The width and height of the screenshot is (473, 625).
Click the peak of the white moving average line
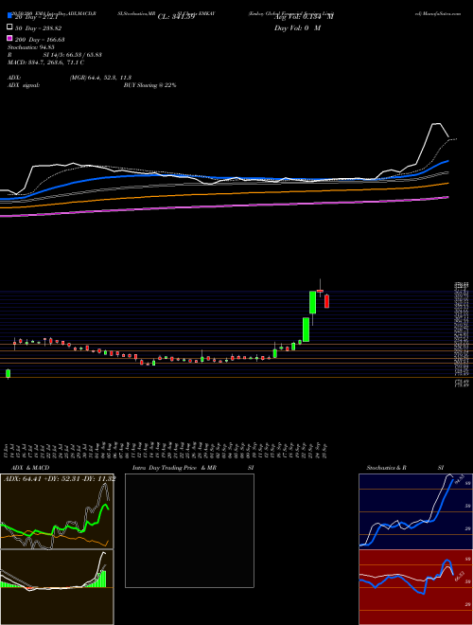[436, 124]
